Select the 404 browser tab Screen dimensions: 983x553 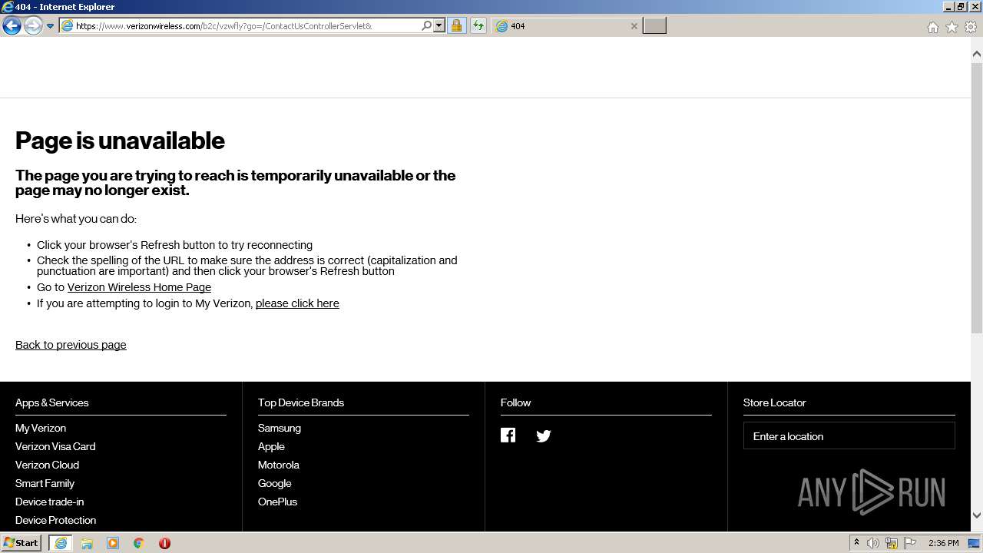[564, 26]
